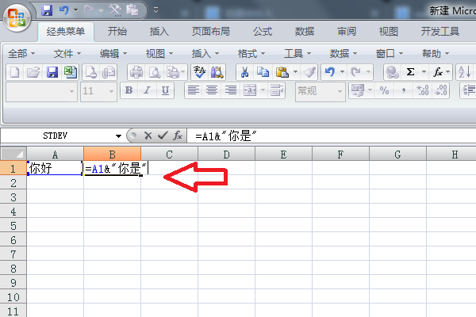Image resolution: width=476 pixels, height=317 pixels.
Task: Toggle Bold formatting
Action: 129,90
